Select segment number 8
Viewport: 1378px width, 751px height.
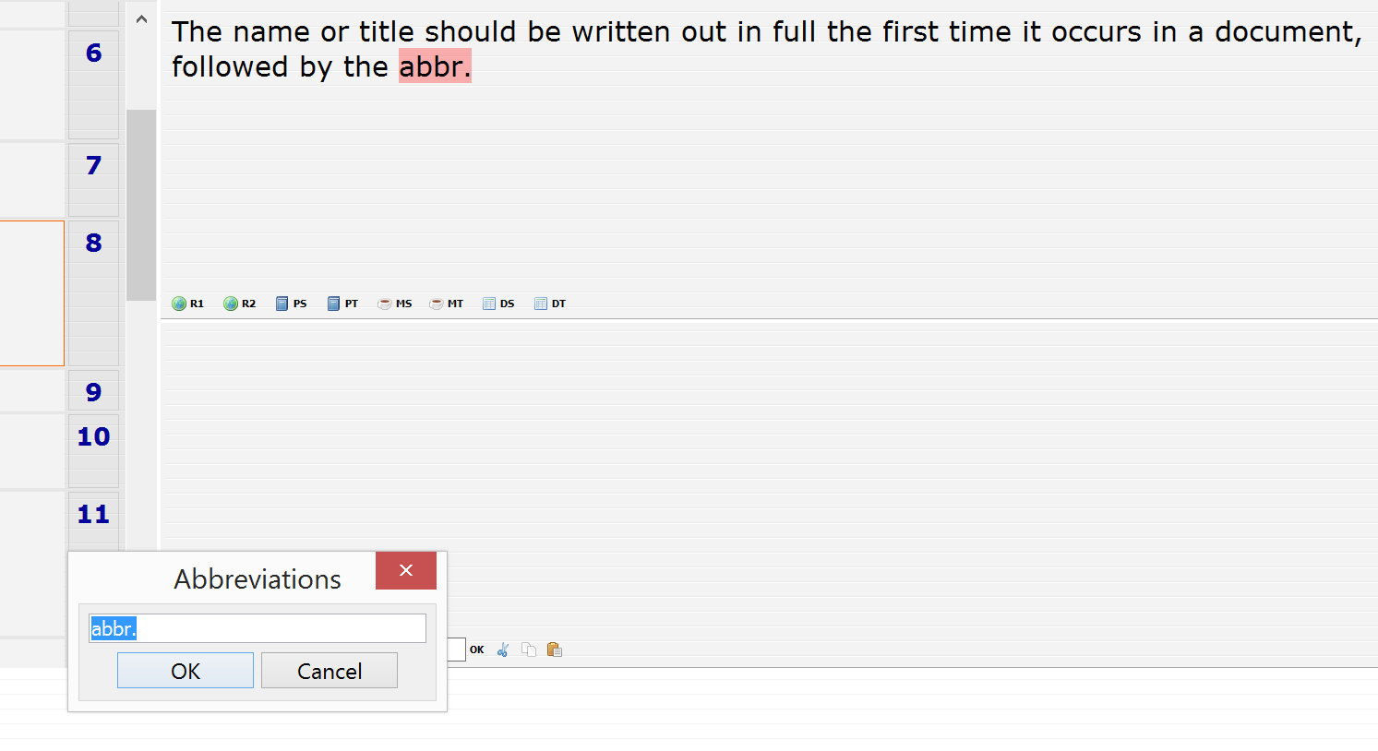(x=93, y=244)
